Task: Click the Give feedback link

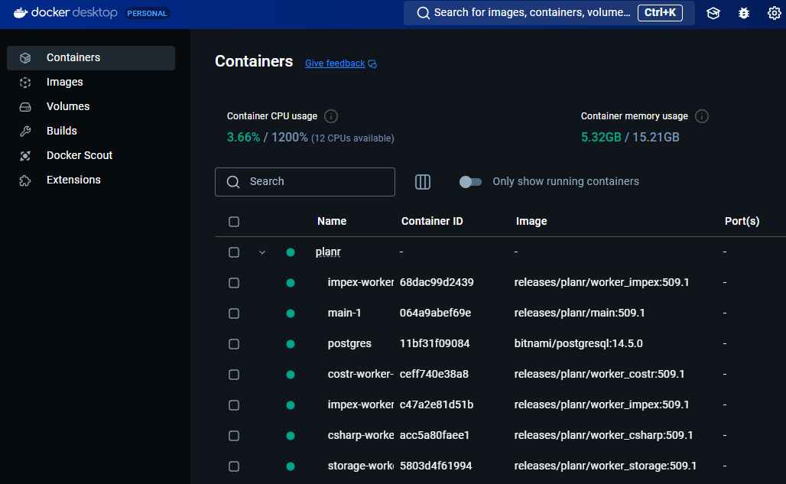Action: pyautogui.click(x=335, y=63)
